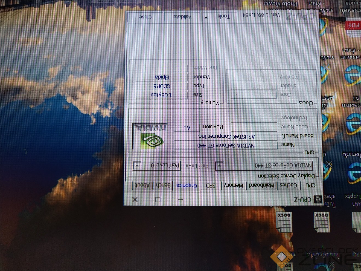This screenshot has width=361, height=271.
Task: Click the Close button beside Validate
Action: 145,17
